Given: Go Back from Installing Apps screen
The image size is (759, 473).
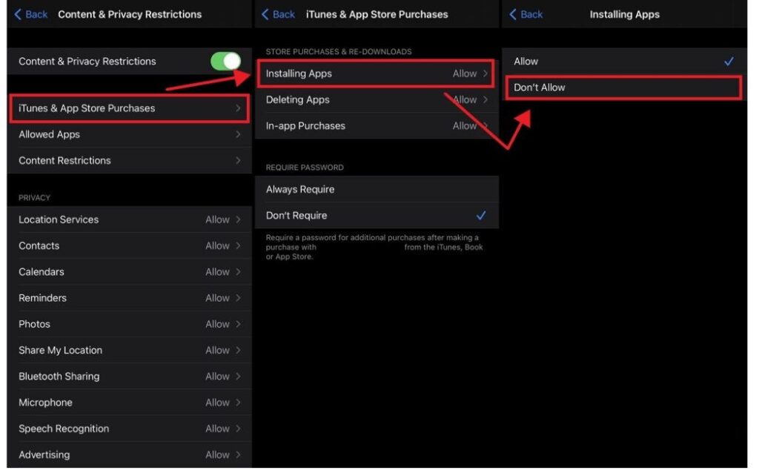Looking at the screenshot, I should pyautogui.click(x=526, y=15).
